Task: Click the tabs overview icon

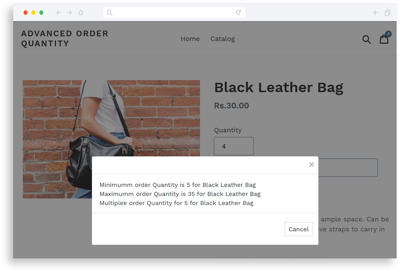Action: click(387, 13)
